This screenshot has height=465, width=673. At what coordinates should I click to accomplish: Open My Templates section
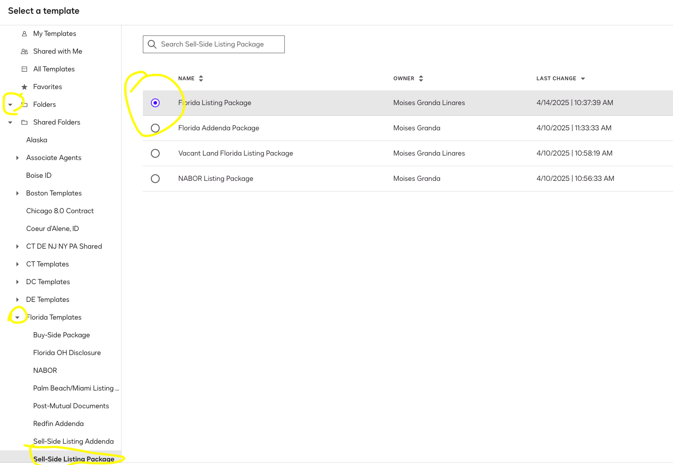click(x=55, y=34)
